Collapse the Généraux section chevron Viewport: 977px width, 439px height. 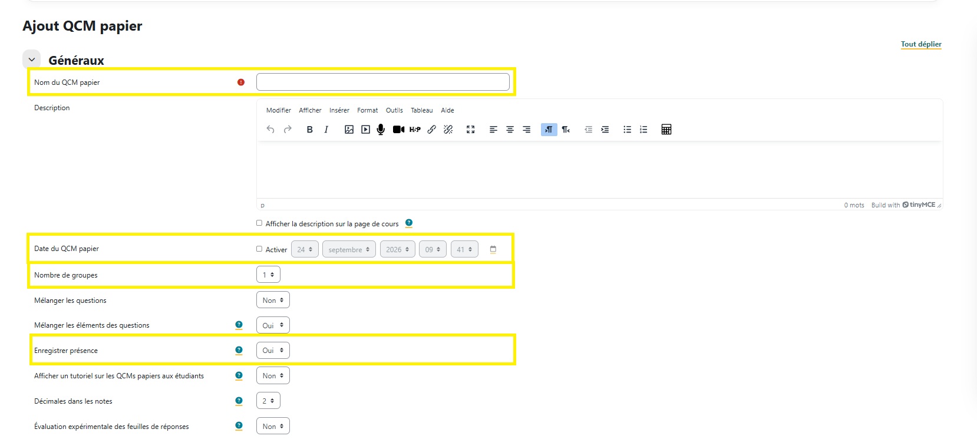point(32,60)
